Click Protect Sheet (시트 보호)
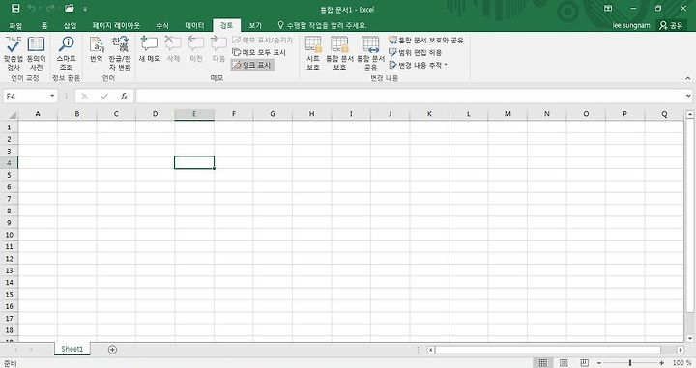 [x=313, y=54]
